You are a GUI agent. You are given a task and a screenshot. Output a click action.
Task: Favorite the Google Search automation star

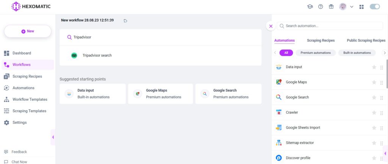click(x=374, y=97)
